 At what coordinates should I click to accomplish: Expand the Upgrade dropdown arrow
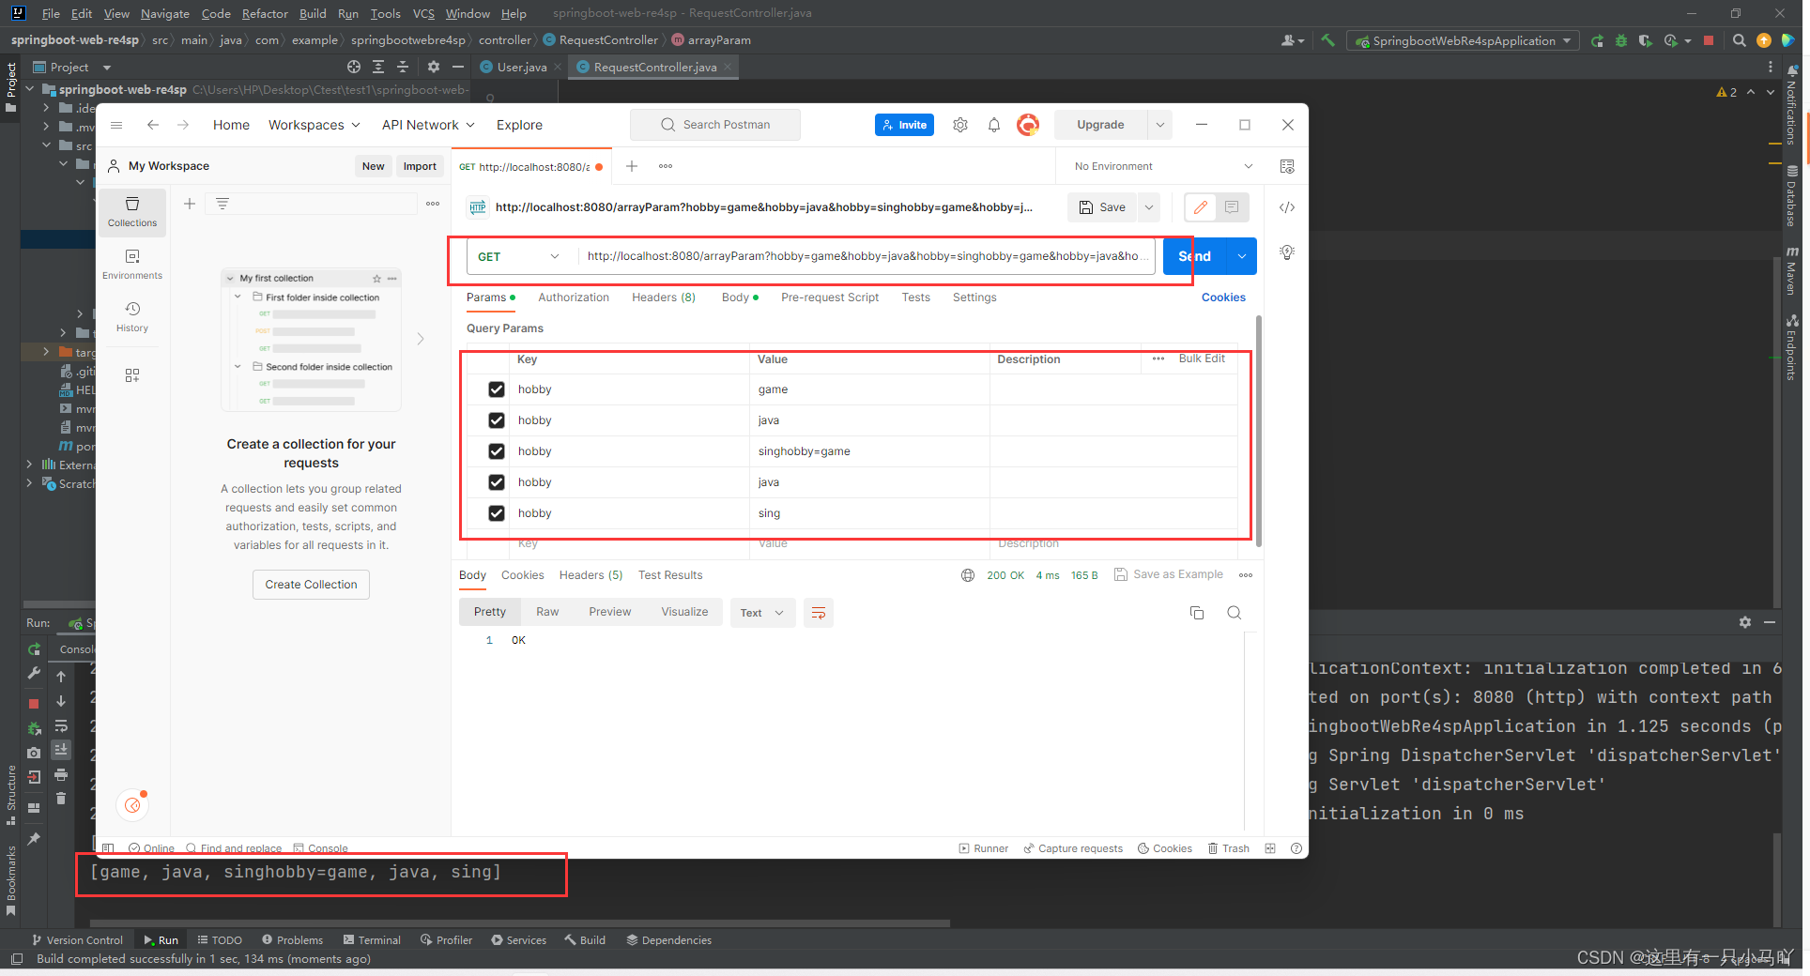click(1160, 125)
